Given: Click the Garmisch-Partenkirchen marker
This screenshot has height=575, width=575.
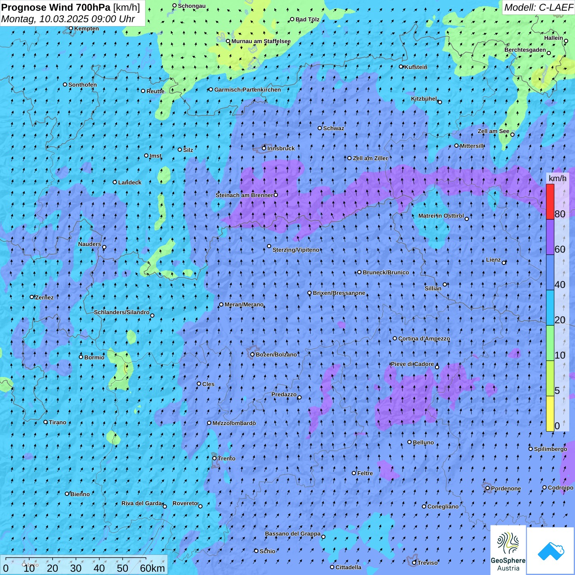Looking at the screenshot, I should coord(211,90).
